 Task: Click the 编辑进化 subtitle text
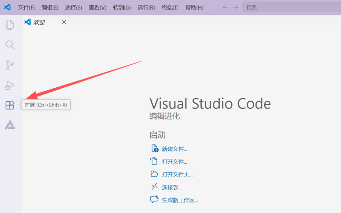tap(164, 116)
